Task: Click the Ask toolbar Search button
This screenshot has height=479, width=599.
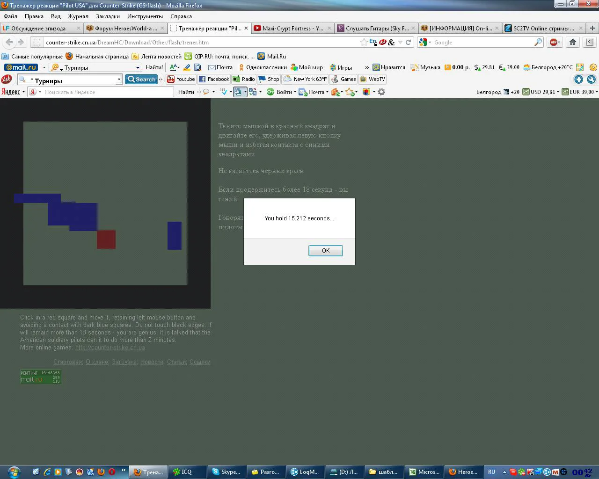Action: (x=141, y=79)
